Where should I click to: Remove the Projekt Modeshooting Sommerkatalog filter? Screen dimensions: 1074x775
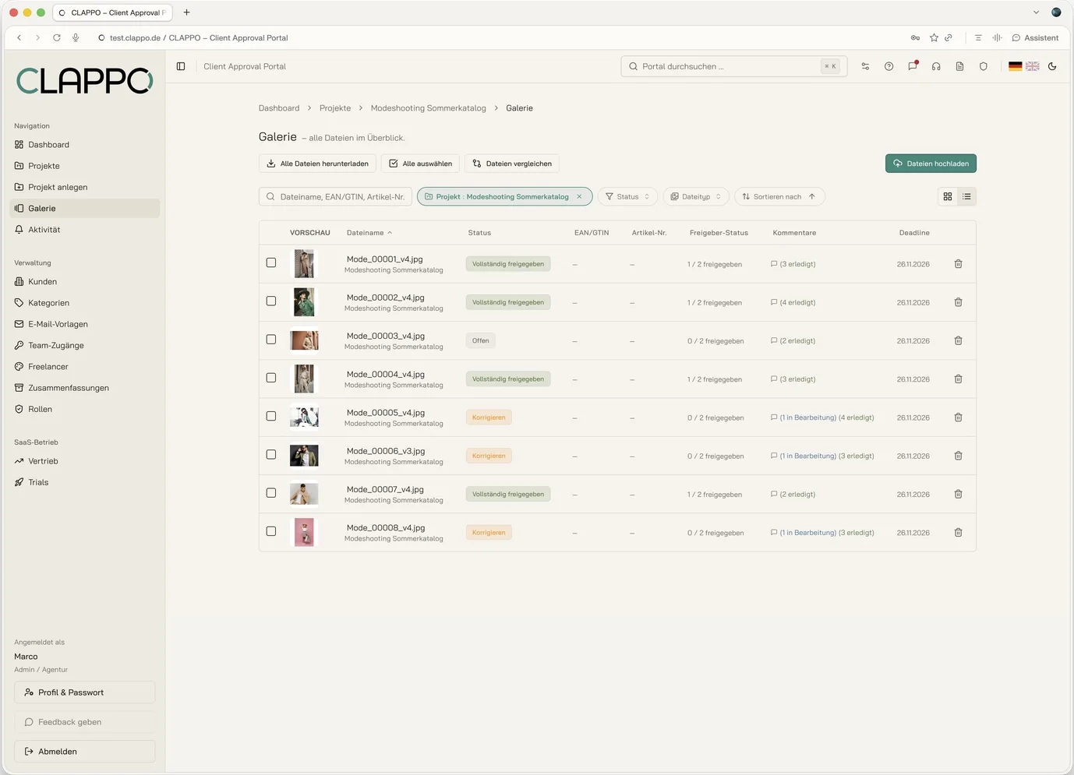click(579, 197)
